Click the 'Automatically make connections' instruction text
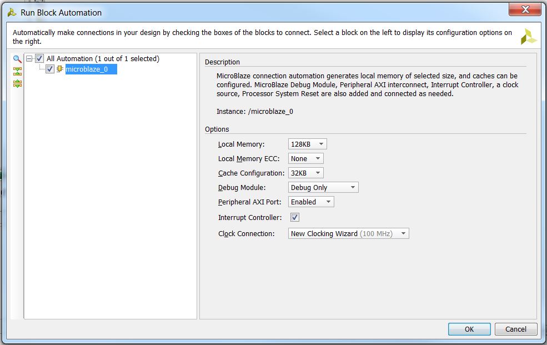This screenshot has height=345, width=547. click(x=262, y=37)
